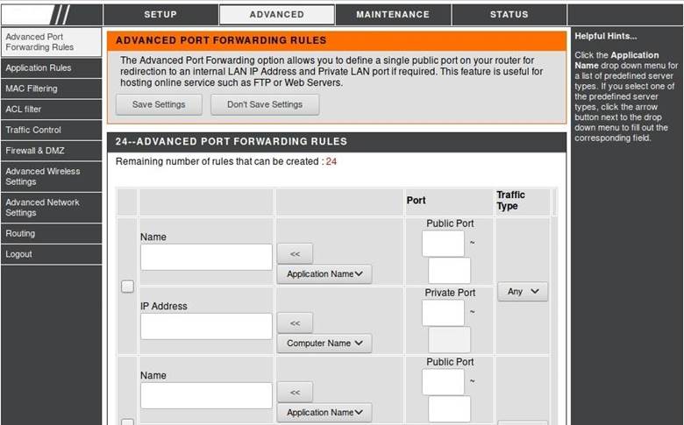Open the STATUS tab
Viewport: 684px width, 425px height.
pos(509,14)
